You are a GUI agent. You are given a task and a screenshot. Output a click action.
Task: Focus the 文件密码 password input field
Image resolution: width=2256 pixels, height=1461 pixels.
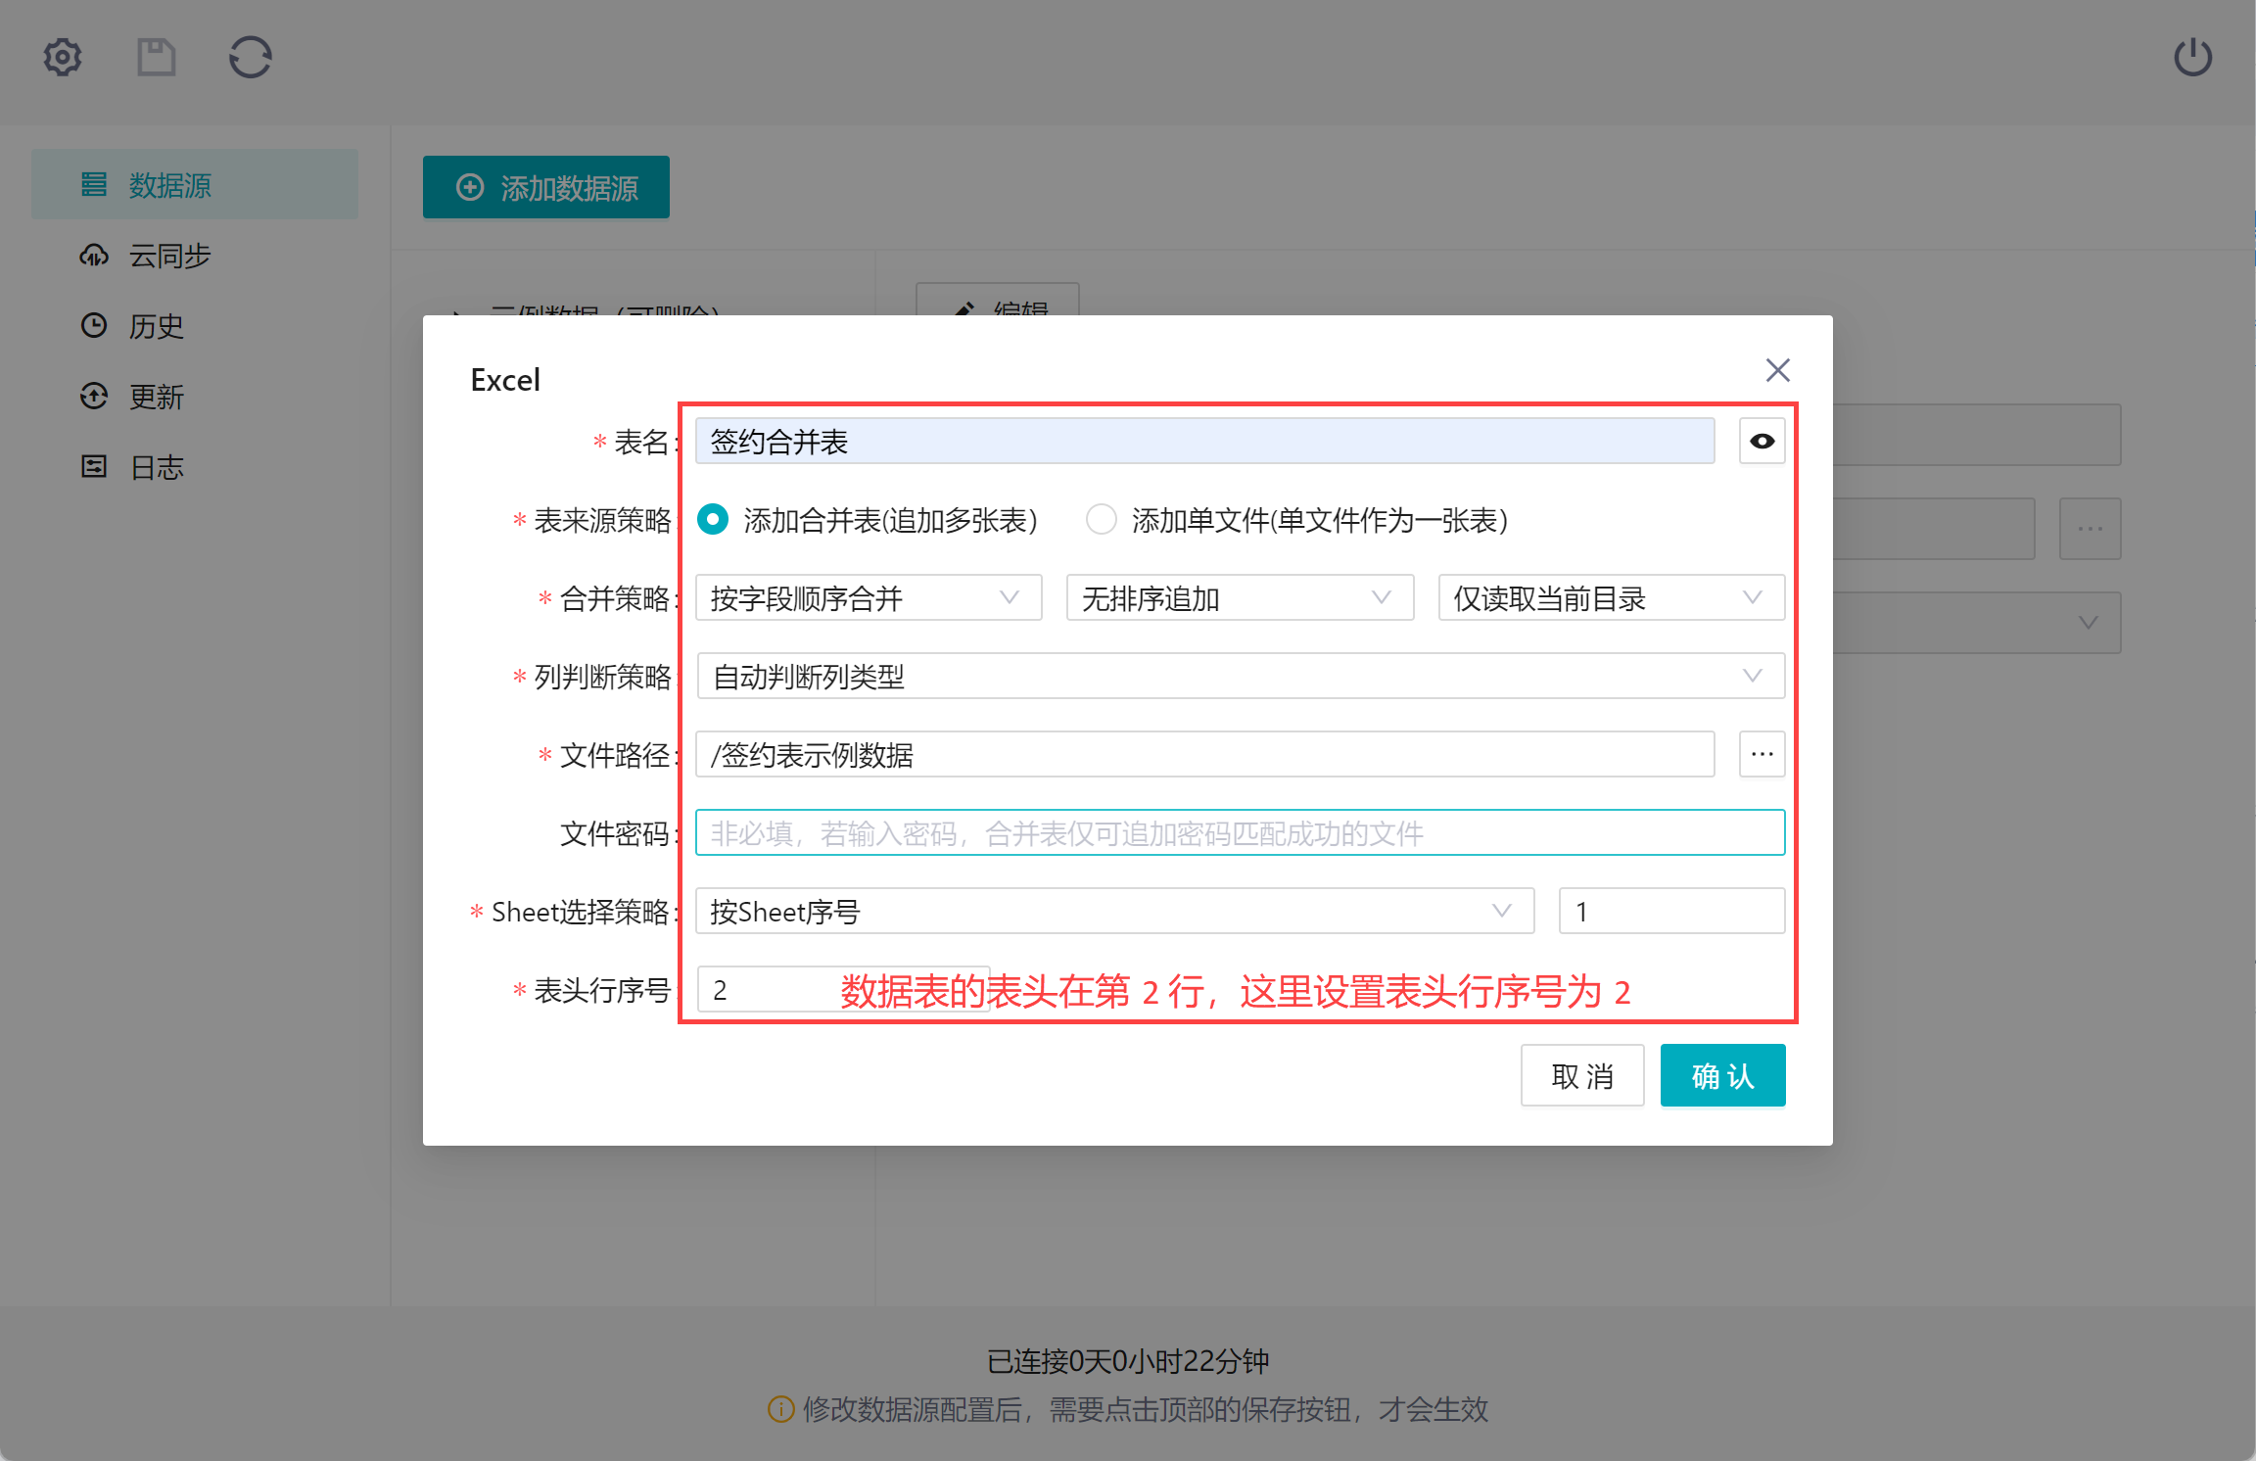tap(1240, 833)
